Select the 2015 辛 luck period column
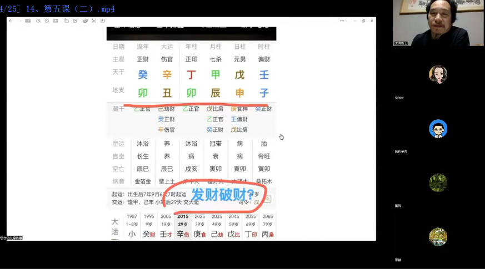Screen dimensions: 485x269 (x=183, y=227)
